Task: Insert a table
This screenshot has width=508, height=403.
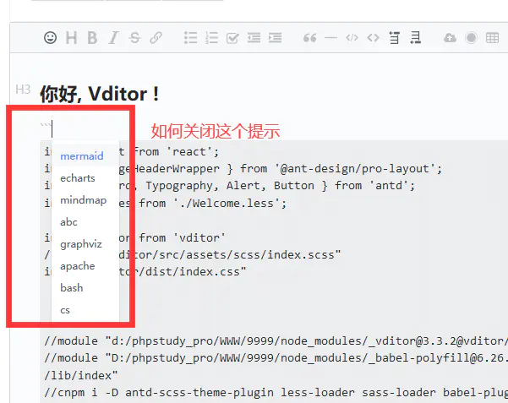Action: (492, 38)
